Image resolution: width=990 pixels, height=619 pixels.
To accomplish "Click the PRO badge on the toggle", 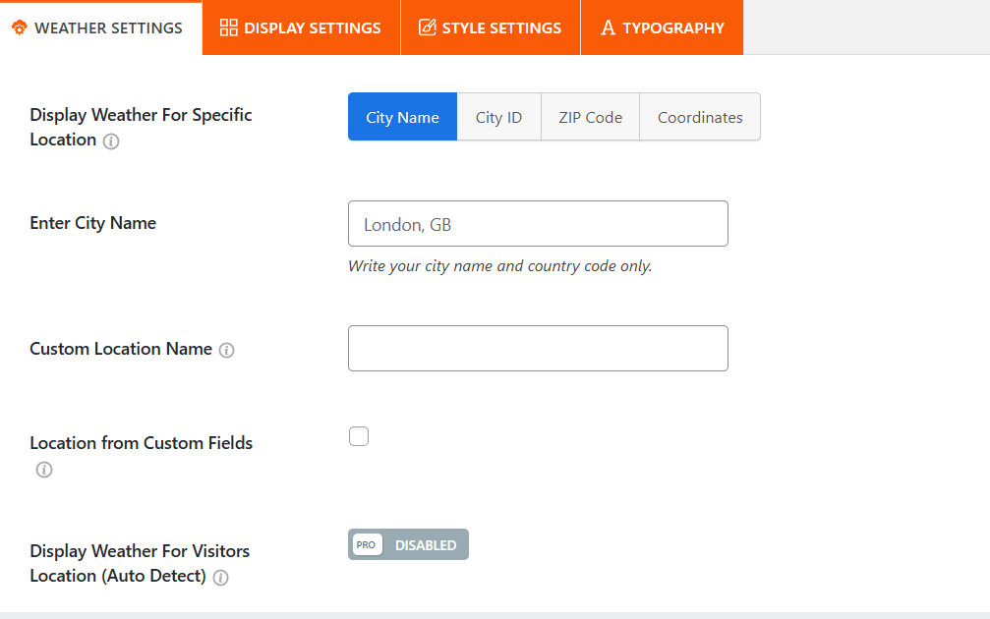I will (366, 544).
